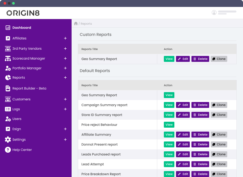Click the Help Center question mark icon
Image resolution: width=243 pixels, height=177 pixels.
(x=8, y=150)
